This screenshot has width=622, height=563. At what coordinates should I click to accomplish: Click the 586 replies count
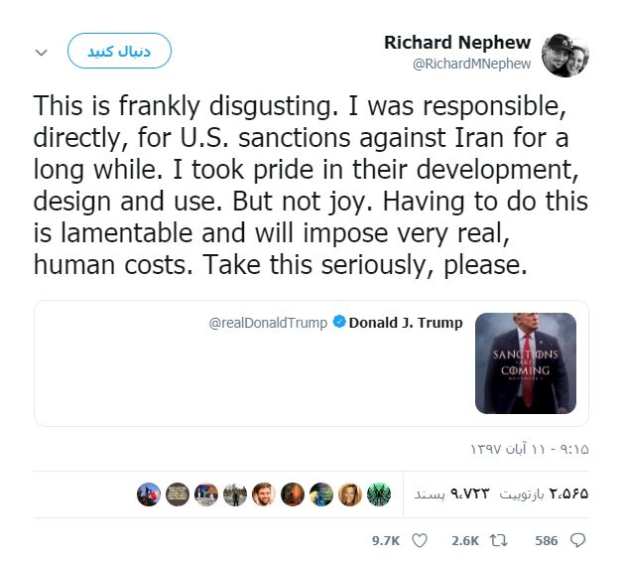(x=547, y=541)
